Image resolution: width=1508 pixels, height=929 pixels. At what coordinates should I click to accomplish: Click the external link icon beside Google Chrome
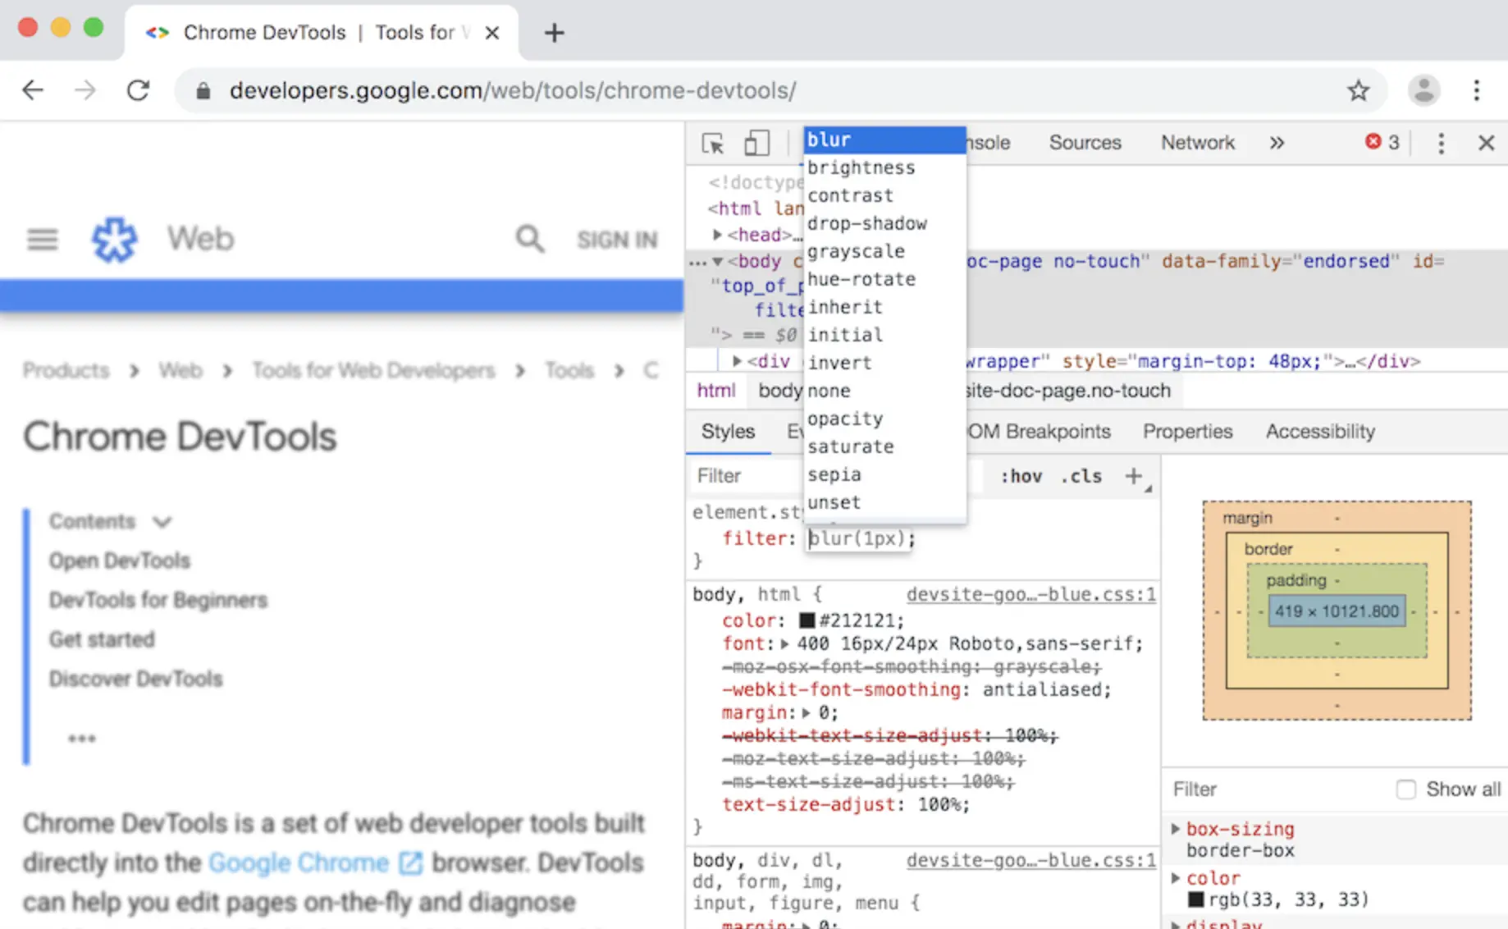click(x=410, y=863)
